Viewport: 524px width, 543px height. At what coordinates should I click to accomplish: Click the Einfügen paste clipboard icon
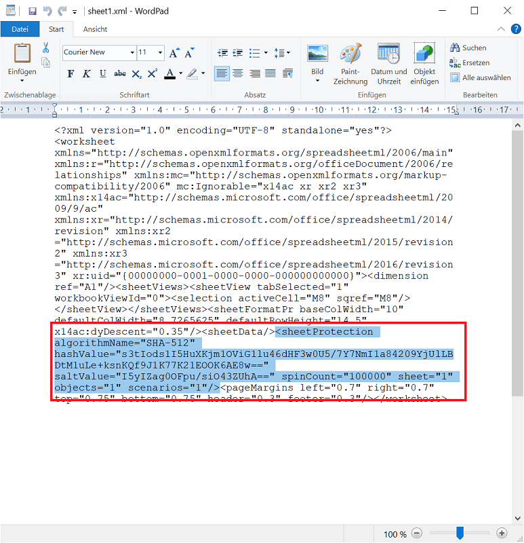tap(22, 54)
